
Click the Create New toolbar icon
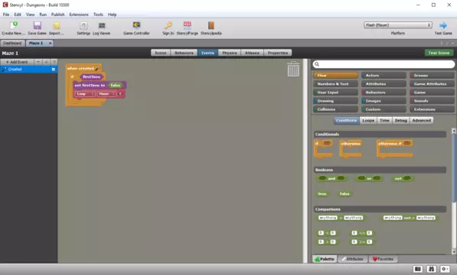[14, 25]
